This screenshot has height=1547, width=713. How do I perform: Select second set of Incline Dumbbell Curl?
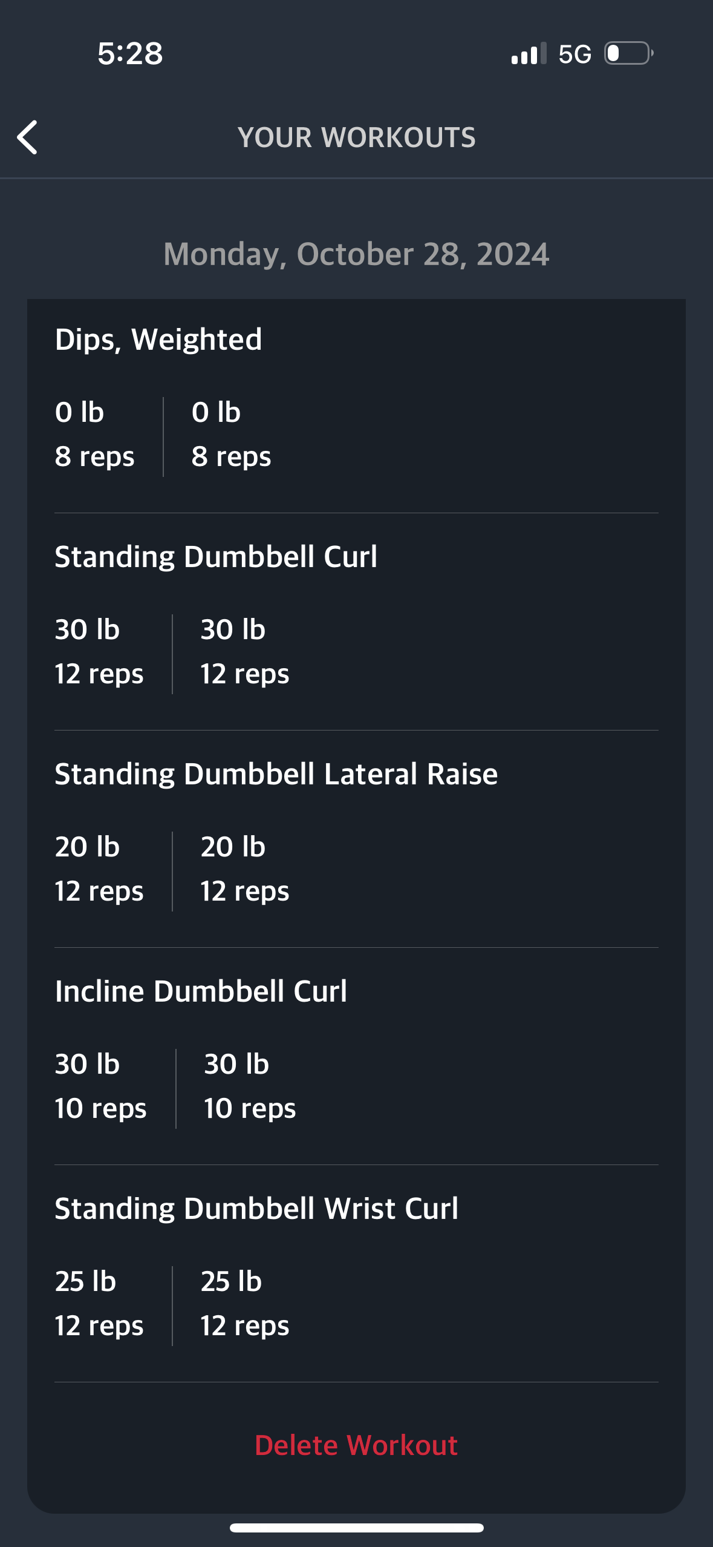click(x=249, y=1086)
